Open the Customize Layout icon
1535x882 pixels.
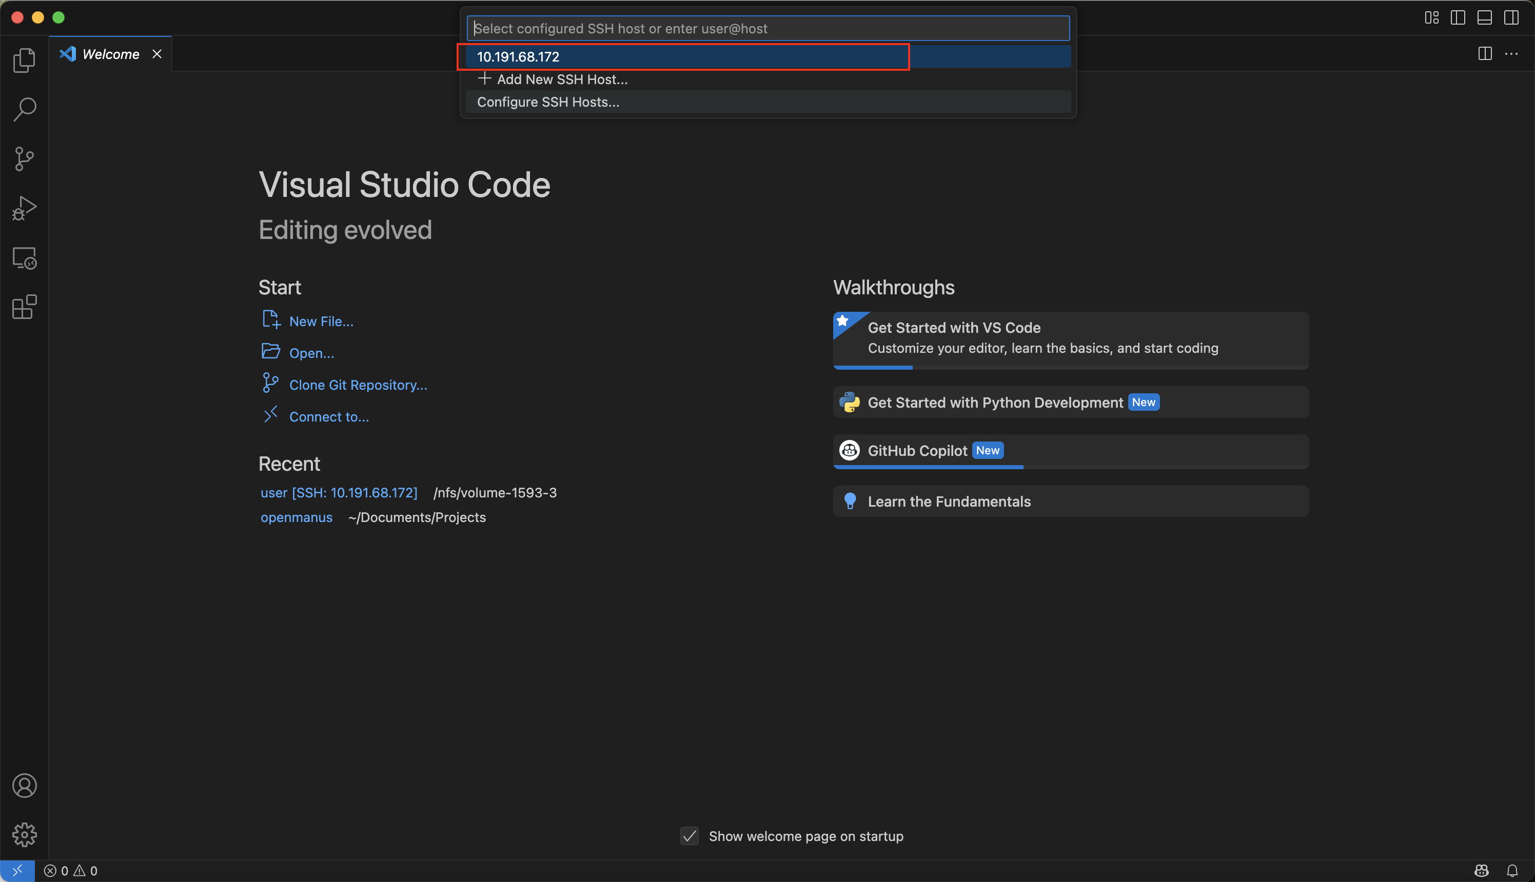pos(1431,17)
